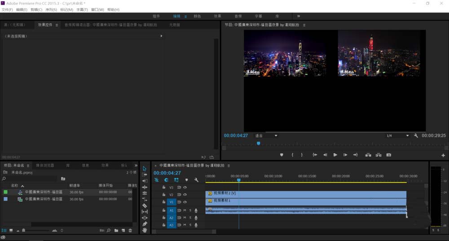This screenshot has height=241, width=449.
Task: Toggle the lock on track V3
Action: click(x=164, y=187)
